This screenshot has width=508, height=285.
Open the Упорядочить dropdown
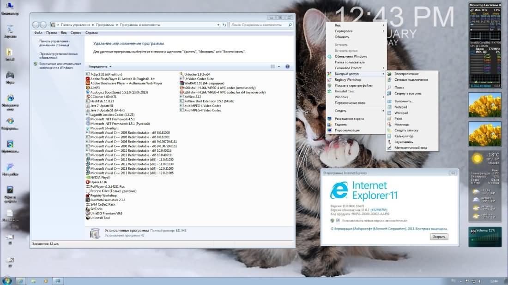(100, 67)
